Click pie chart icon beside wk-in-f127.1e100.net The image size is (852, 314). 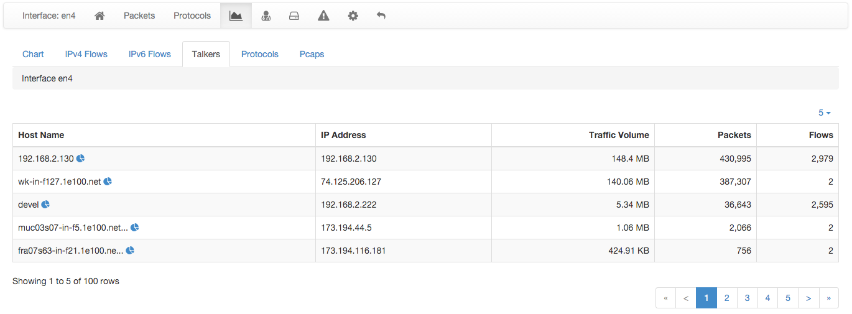pyautogui.click(x=108, y=182)
